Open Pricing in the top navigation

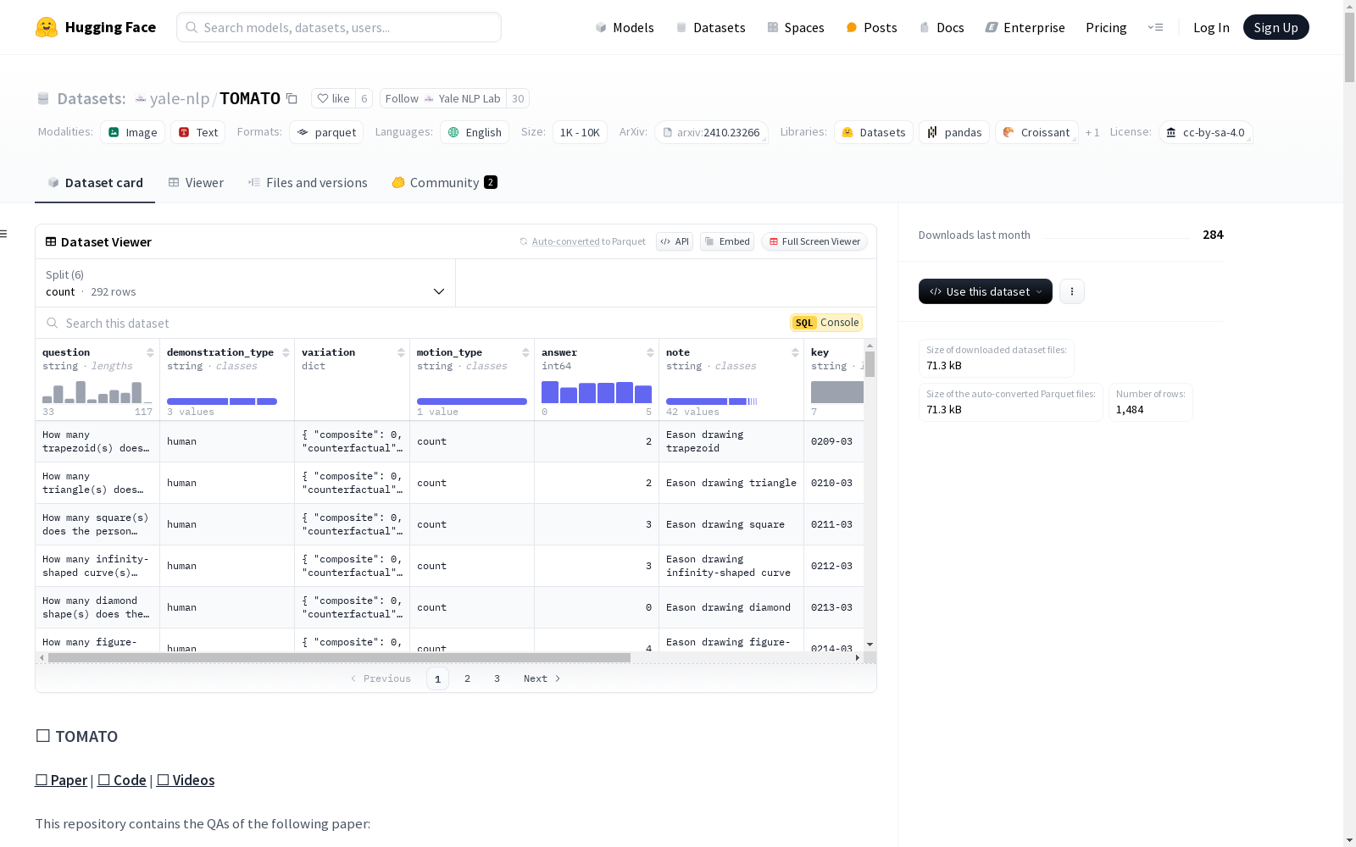point(1106,27)
